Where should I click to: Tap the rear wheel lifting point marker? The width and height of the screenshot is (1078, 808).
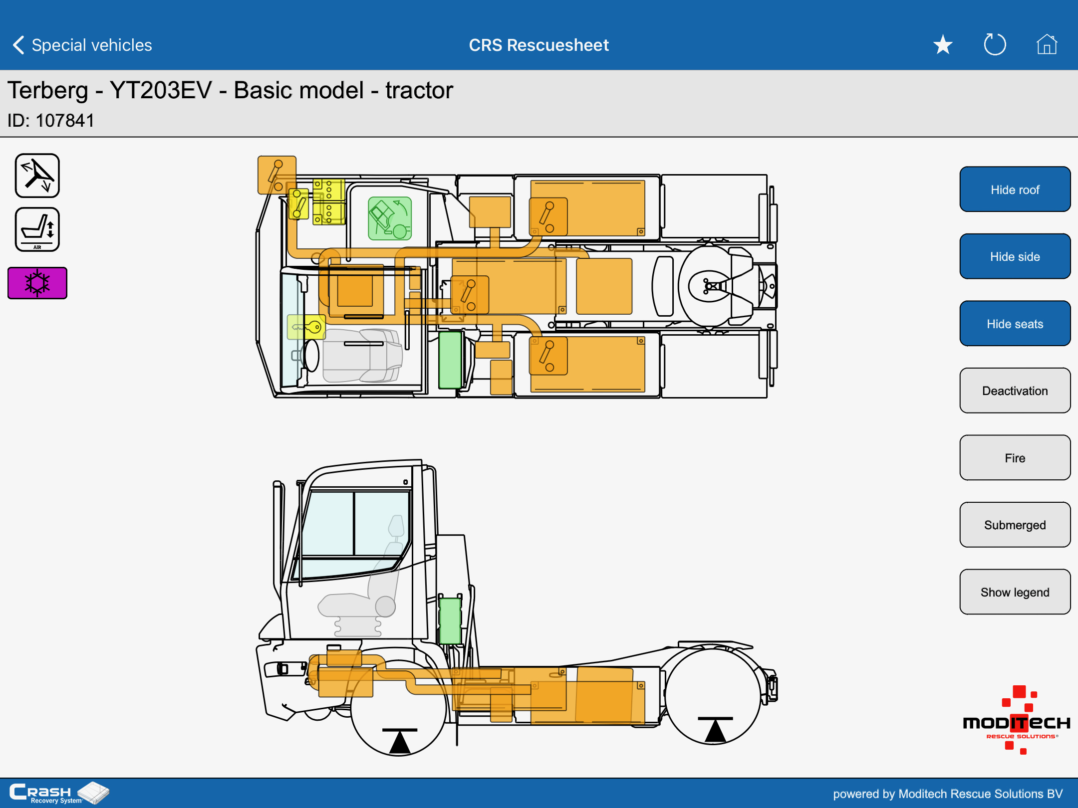tap(715, 730)
